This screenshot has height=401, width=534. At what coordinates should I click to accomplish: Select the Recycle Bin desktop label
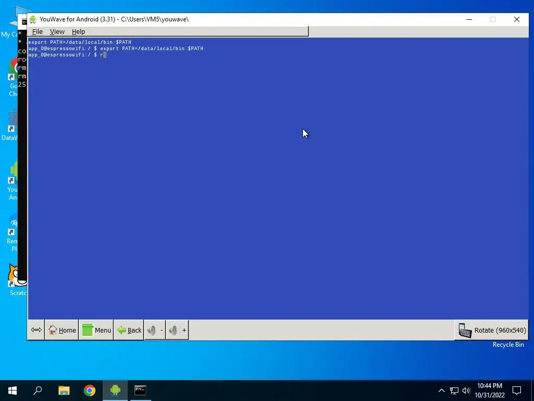[x=508, y=345]
